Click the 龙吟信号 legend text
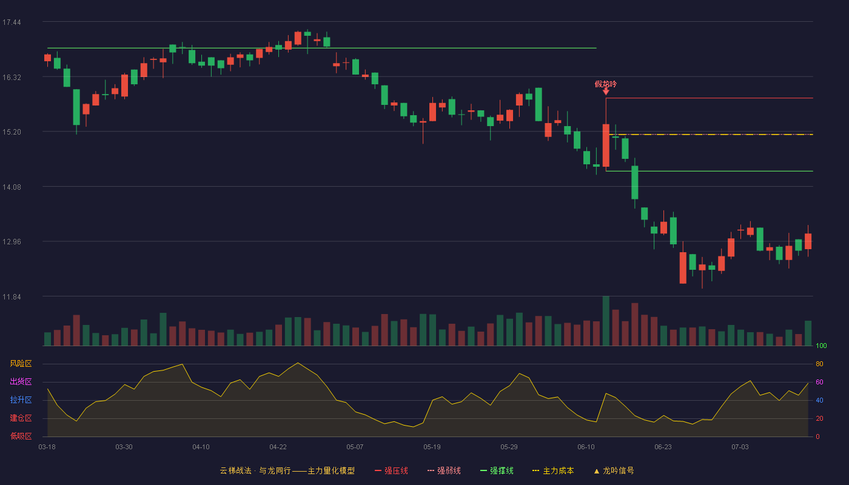 tap(618, 471)
